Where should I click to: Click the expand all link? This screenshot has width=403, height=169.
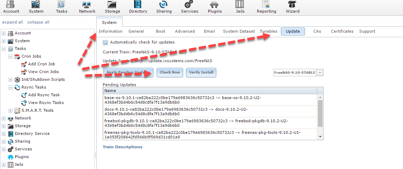pos(12,22)
